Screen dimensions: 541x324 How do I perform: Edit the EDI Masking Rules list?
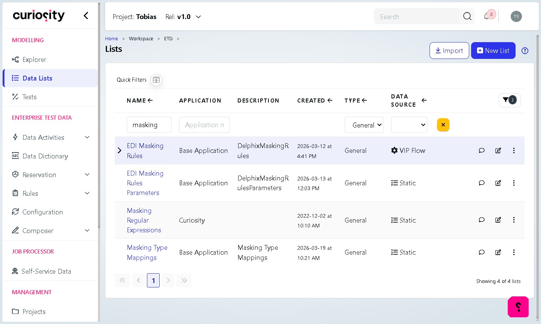pyautogui.click(x=498, y=150)
